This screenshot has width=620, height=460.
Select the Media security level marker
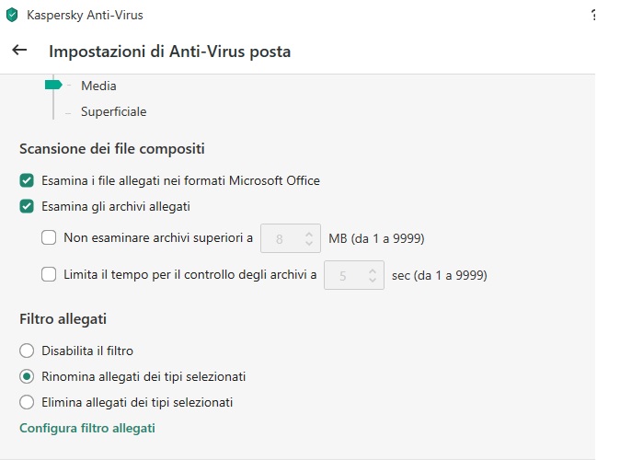point(53,85)
